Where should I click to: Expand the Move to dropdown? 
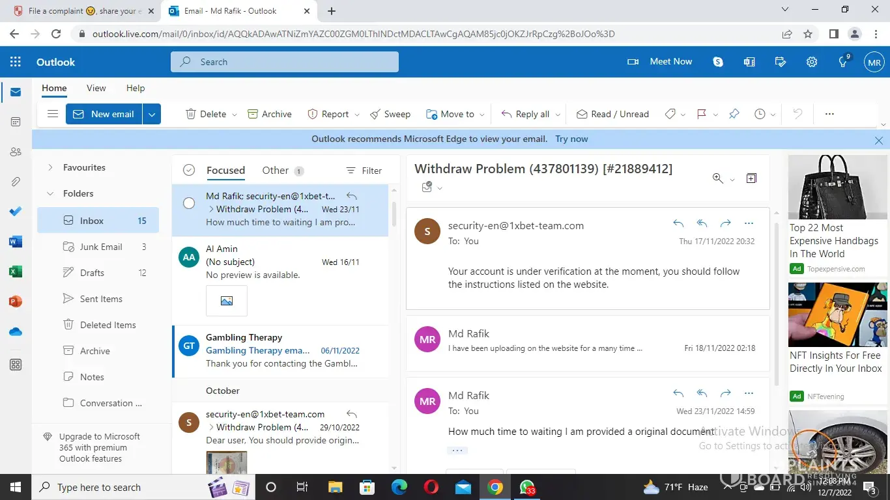481,115
